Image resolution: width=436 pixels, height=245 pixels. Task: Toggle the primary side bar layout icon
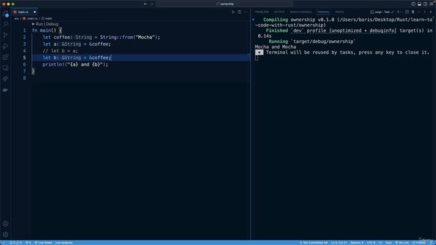point(414,4)
